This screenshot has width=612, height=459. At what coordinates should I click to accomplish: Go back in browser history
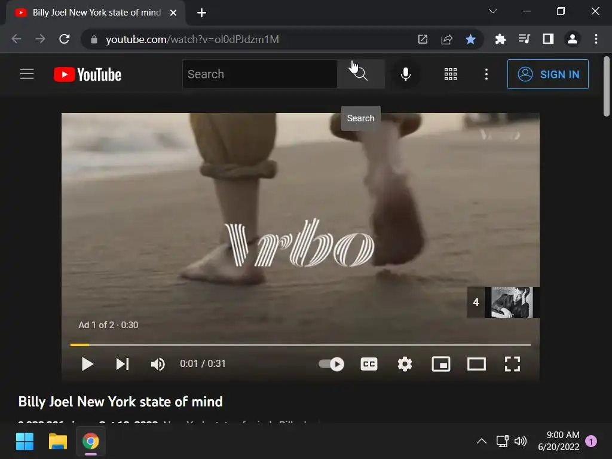[16, 39]
